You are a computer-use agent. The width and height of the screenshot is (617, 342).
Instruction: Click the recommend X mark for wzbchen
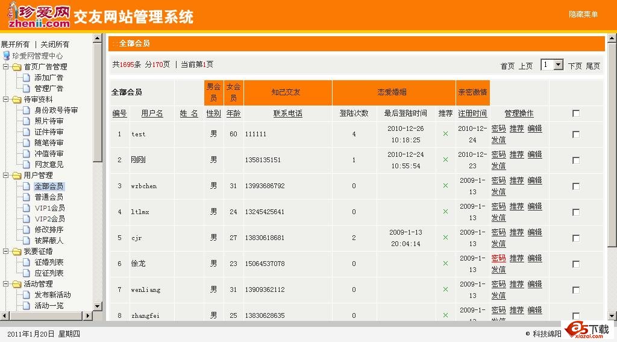coord(445,186)
